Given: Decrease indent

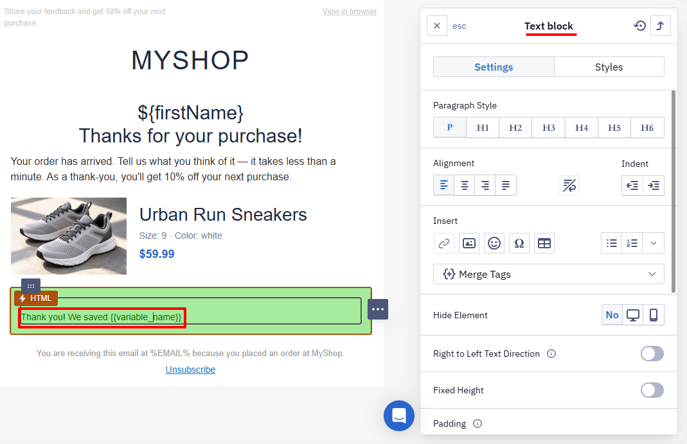Looking at the screenshot, I should (x=632, y=185).
